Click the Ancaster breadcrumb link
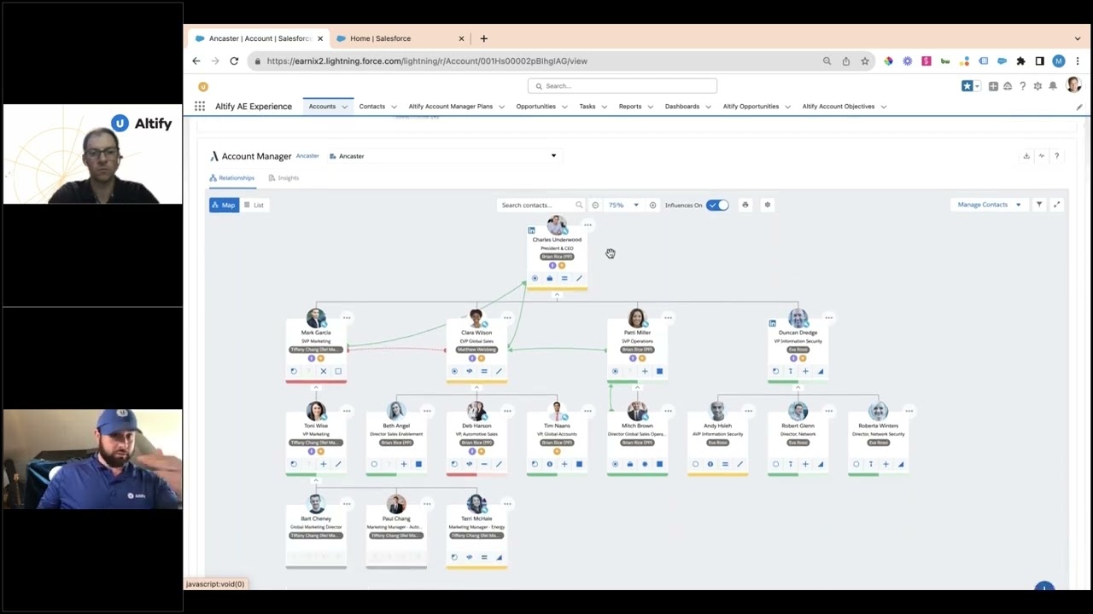This screenshot has height=614, width=1093. [x=307, y=156]
